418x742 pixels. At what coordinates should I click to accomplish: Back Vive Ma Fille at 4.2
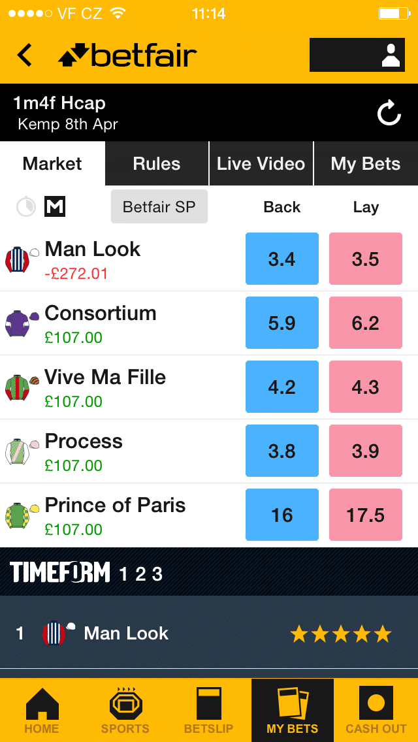coord(282,387)
